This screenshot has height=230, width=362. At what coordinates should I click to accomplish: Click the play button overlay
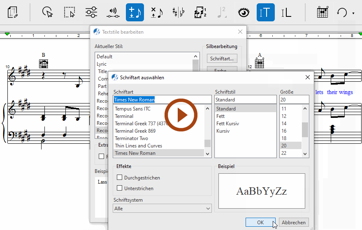181,115
